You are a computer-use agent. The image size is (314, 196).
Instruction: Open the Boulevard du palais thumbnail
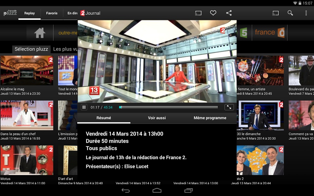(301, 71)
